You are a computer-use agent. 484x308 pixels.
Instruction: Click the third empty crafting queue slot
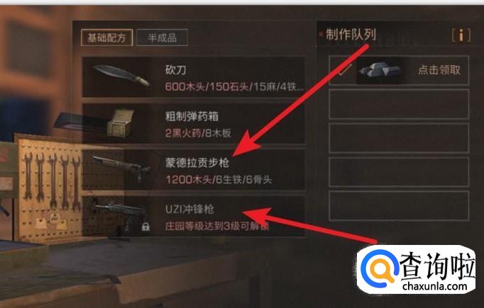[x=399, y=172]
